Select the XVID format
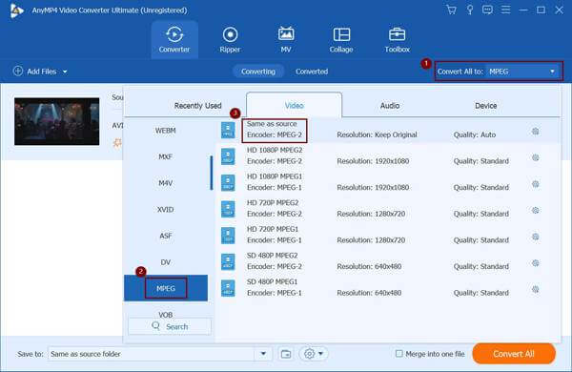This screenshot has width=572, height=372. (166, 209)
